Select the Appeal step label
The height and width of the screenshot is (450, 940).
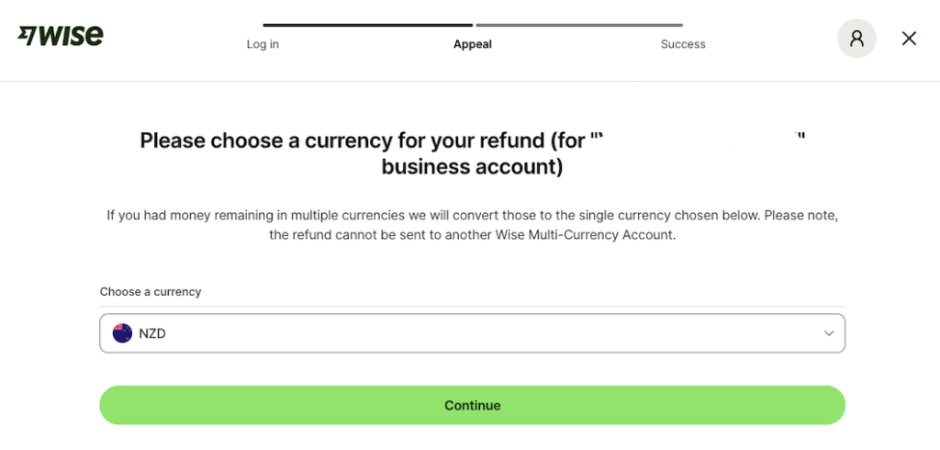coord(473,44)
